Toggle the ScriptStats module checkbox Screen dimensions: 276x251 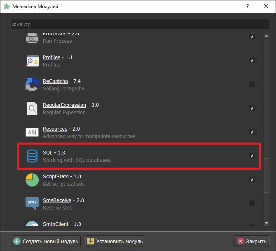coord(252,180)
